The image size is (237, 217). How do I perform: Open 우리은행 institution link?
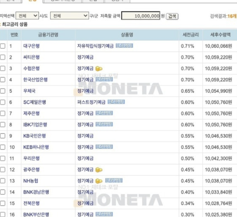pyautogui.click(x=32, y=158)
